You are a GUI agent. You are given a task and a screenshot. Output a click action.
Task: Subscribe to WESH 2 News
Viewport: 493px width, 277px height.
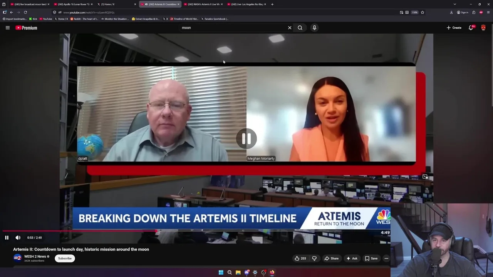point(65,259)
